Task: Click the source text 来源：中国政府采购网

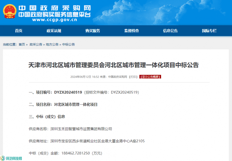Action: [113, 77]
